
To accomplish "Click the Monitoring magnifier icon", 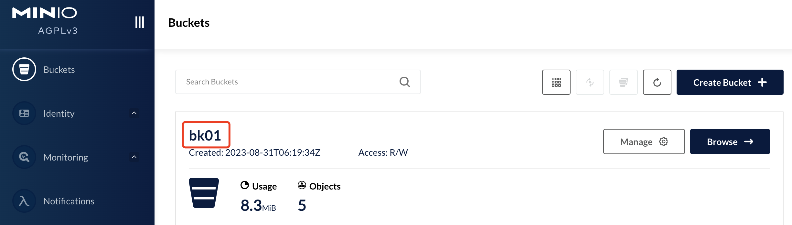I will click(24, 157).
